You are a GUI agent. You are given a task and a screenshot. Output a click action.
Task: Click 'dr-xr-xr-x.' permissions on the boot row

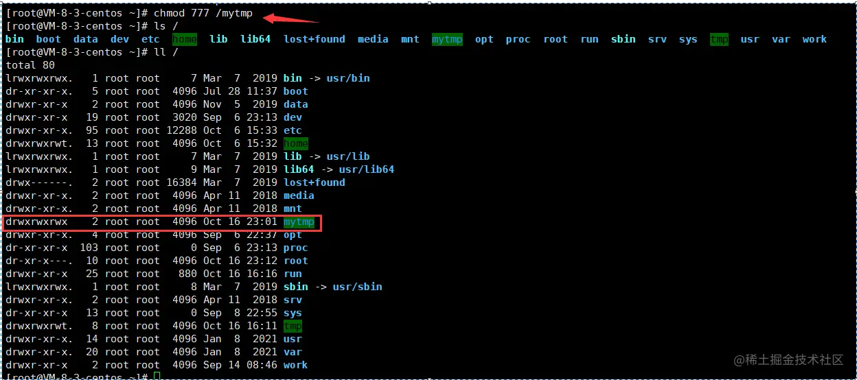point(39,91)
